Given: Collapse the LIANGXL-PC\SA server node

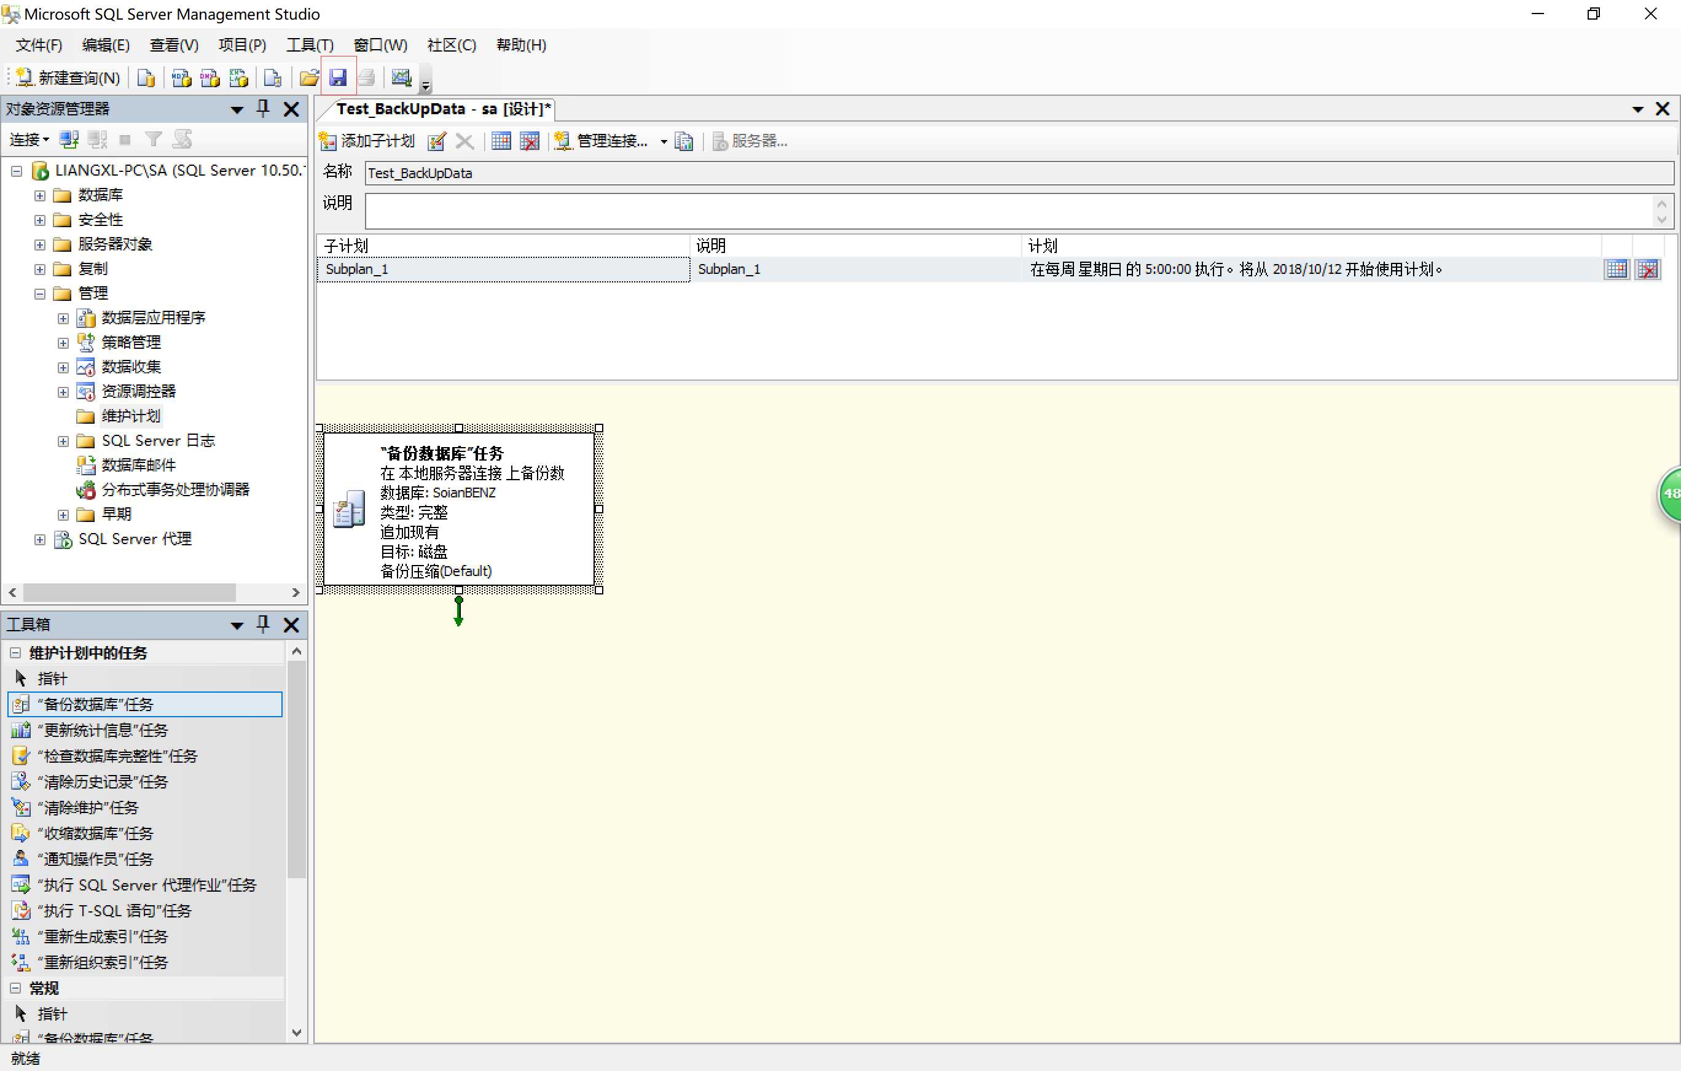Looking at the screenshot, I should (x=17, y=171).
